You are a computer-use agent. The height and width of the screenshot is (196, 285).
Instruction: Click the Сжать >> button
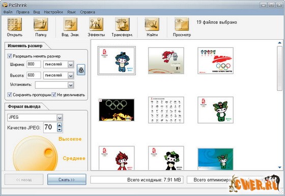click(67, 180)
